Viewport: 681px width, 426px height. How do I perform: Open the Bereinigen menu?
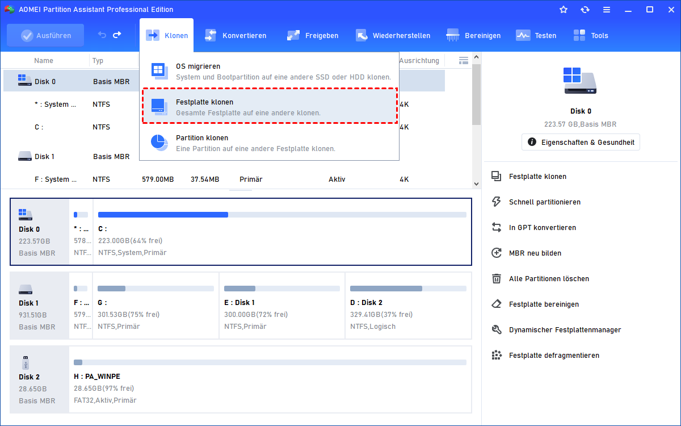point(473,35)
